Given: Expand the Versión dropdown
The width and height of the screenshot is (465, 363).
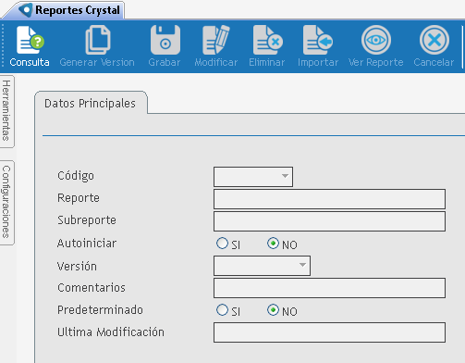Looking at the screenshot, I should [302, 265].
